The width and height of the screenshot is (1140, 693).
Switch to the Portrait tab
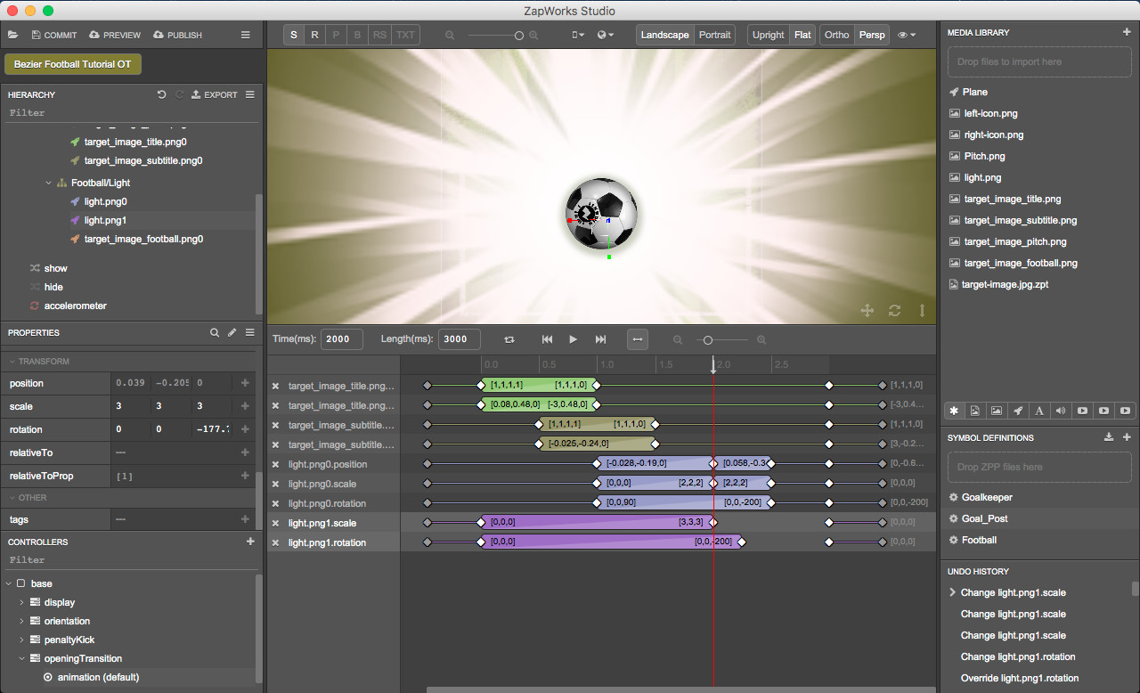[715, 34]
